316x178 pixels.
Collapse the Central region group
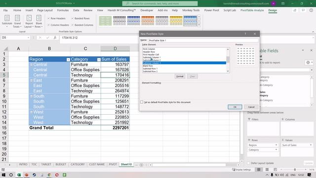coord(32,65)
